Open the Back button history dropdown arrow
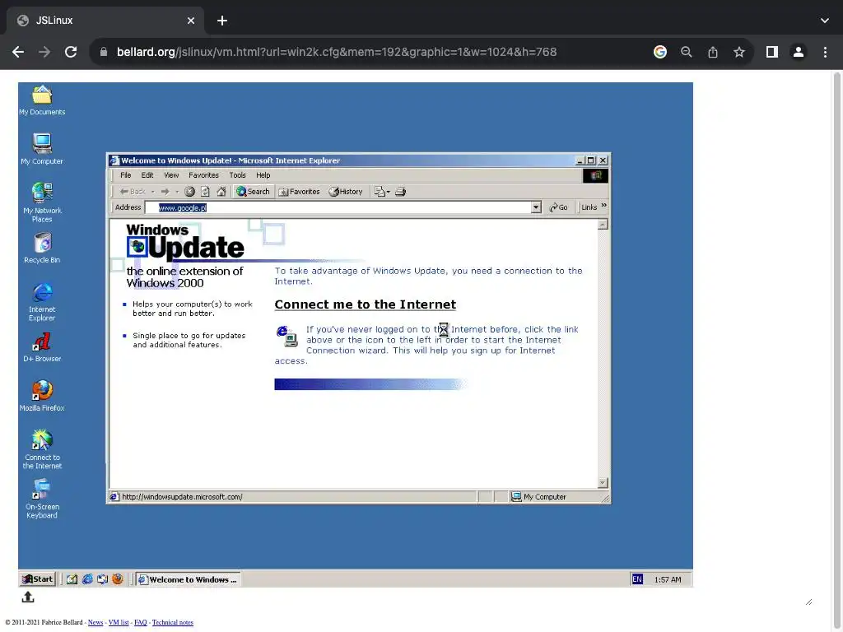This screenshot has height=632, width=843. (152, 191)
